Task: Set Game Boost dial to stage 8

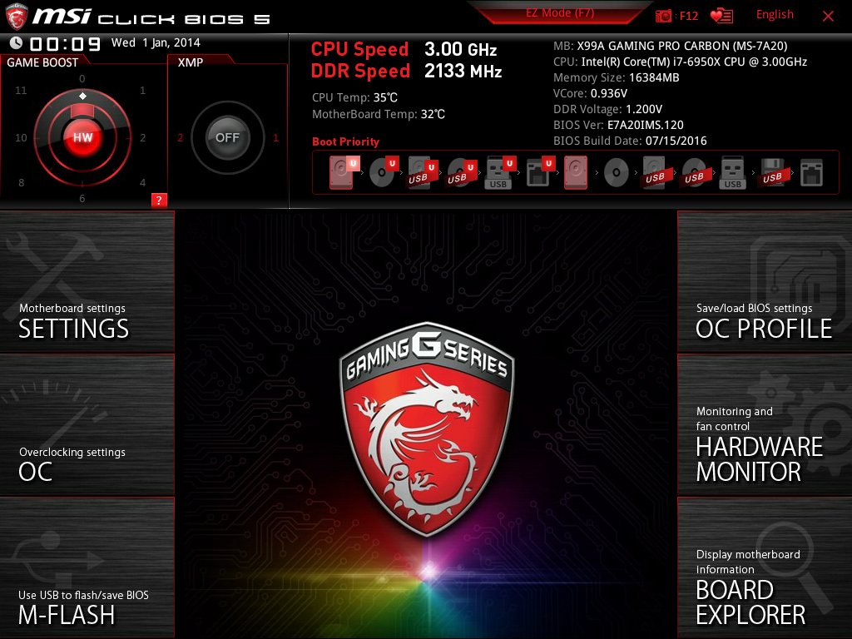Action: pyautogui.click(x=21, y=182)
